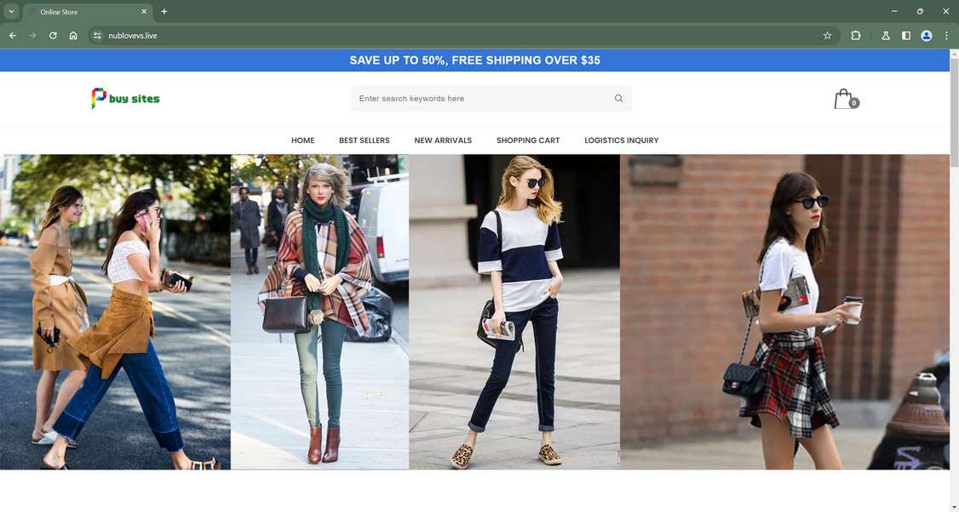This screenshot has width=959, height=512.
Task: Expand the tab search dropdown arrow
Action: [x=11, y=12]
